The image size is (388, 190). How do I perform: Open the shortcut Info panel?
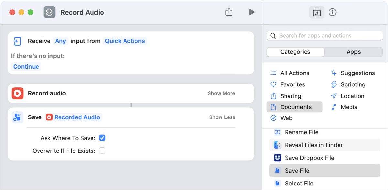click(x=333, y=12)
